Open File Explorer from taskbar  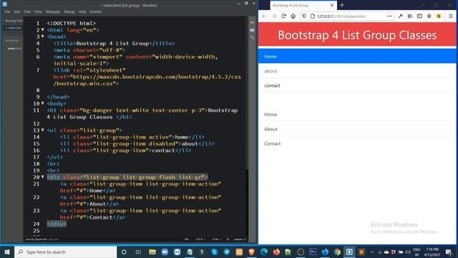152,252
